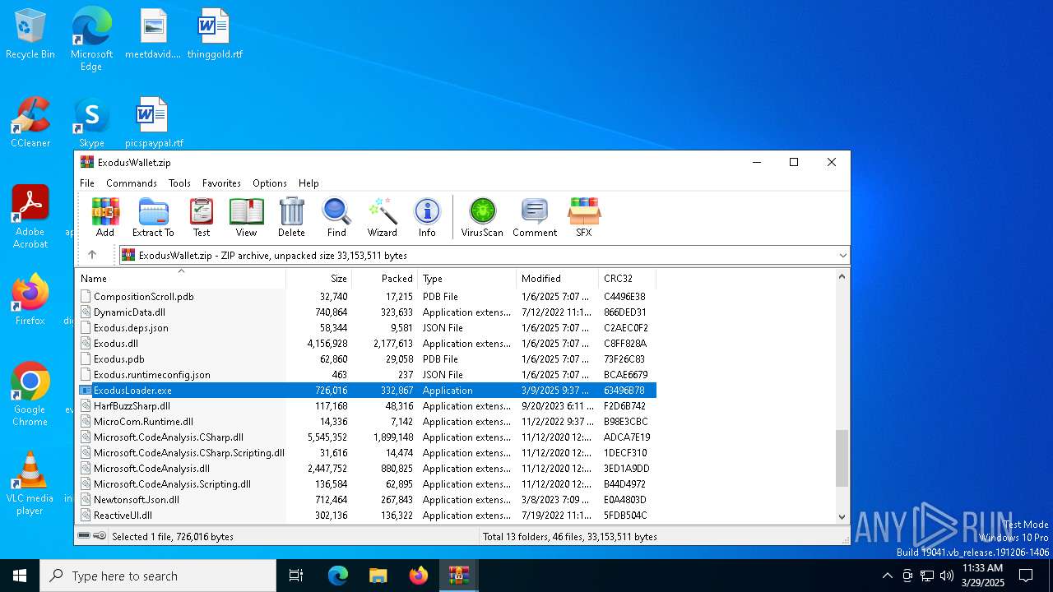Click the WinRAR taskbar icon

click(x=458, y=576)
